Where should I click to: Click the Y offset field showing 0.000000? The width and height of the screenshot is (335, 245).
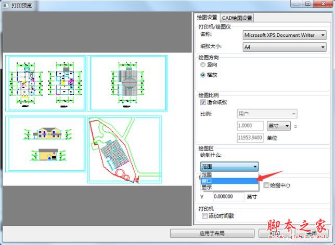[x=228, y=197]
